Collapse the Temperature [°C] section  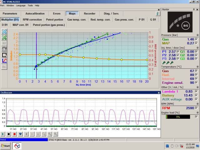coord(197,67)
